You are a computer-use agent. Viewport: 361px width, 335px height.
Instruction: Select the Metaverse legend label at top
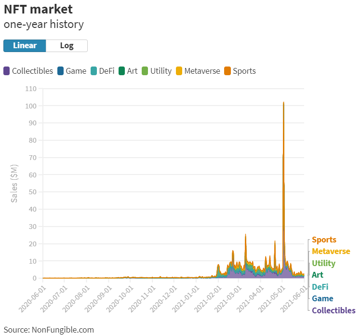202,71
